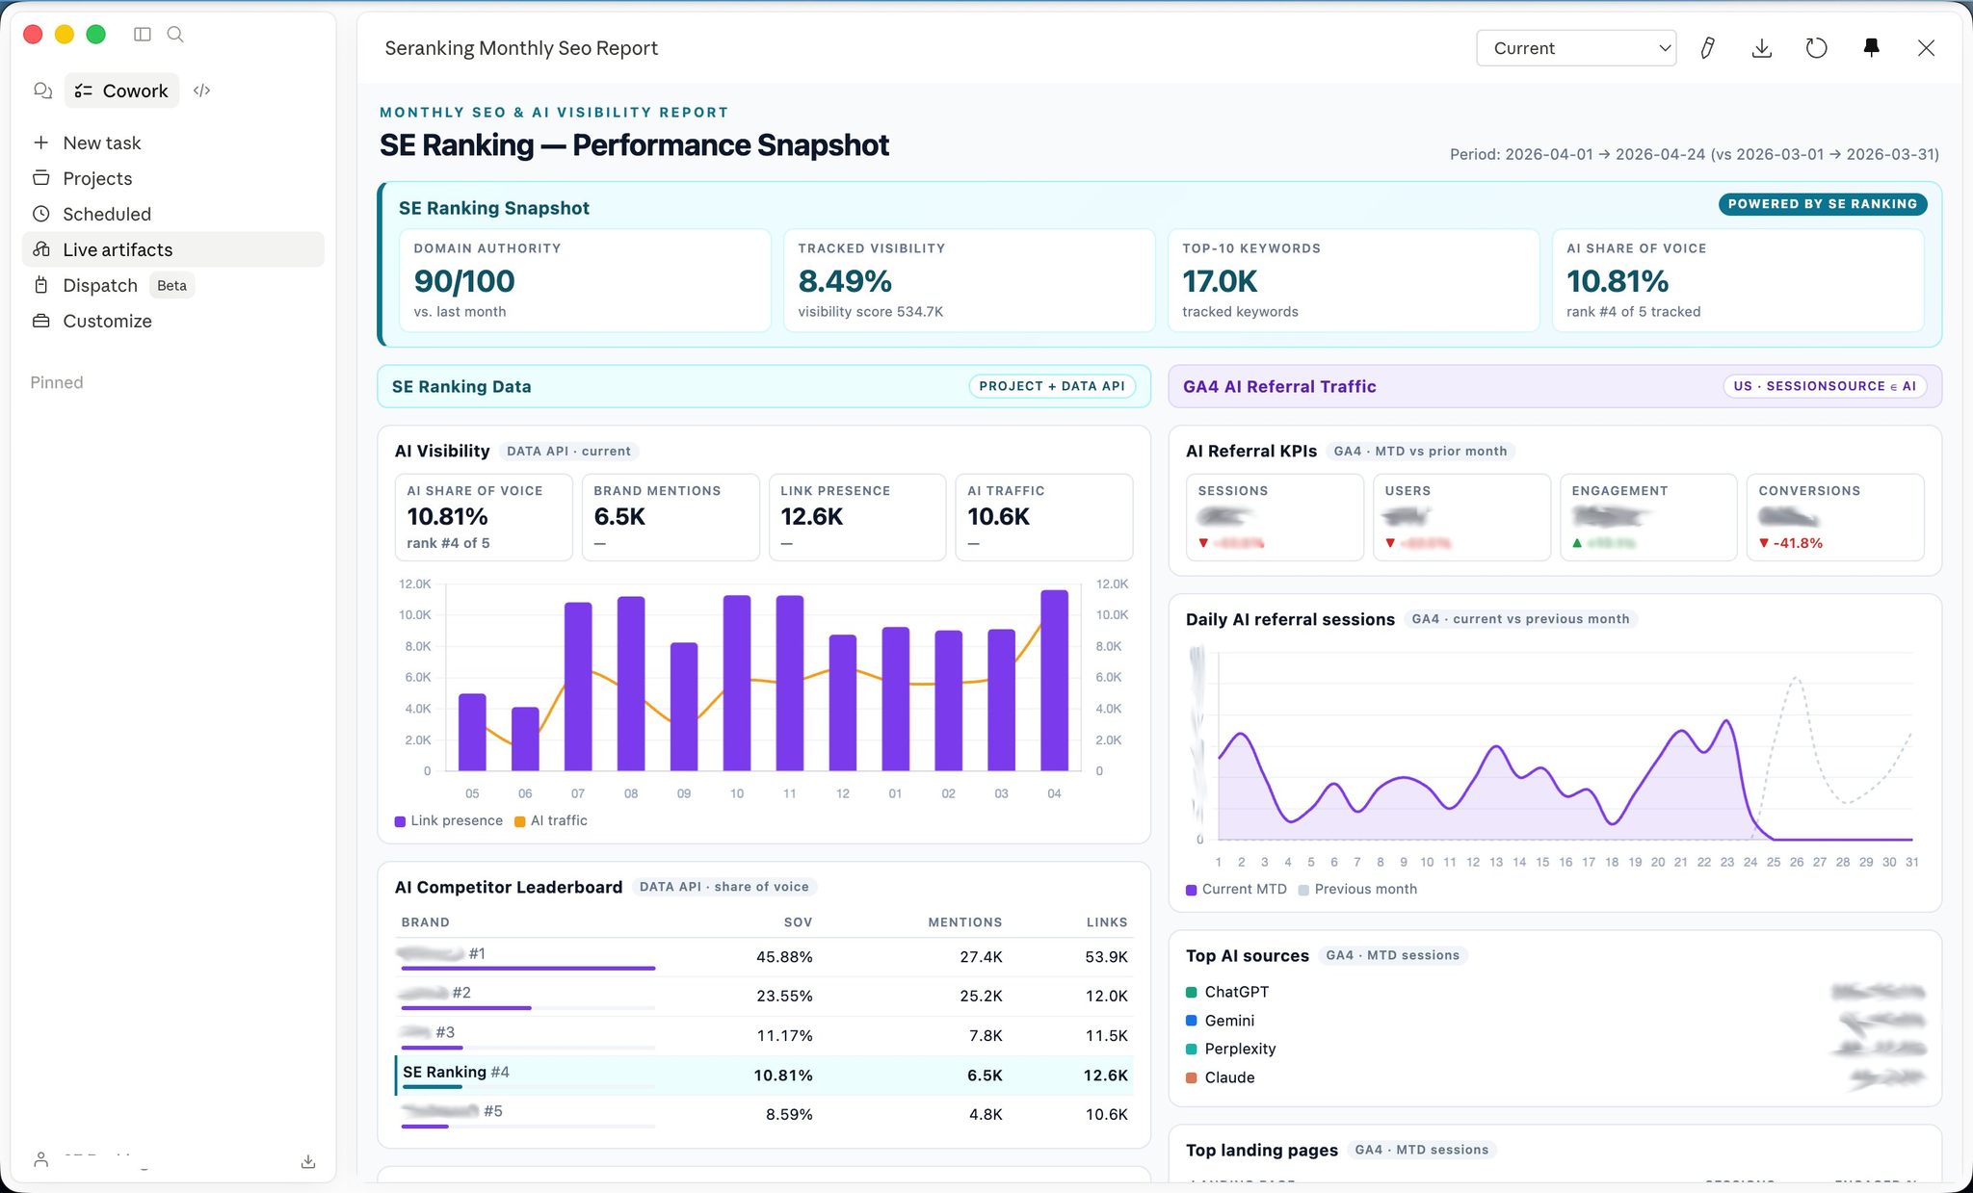Click the Customize briefcase icon
Viewport: 1973px width, 1193px height.
tap(40, 321)
